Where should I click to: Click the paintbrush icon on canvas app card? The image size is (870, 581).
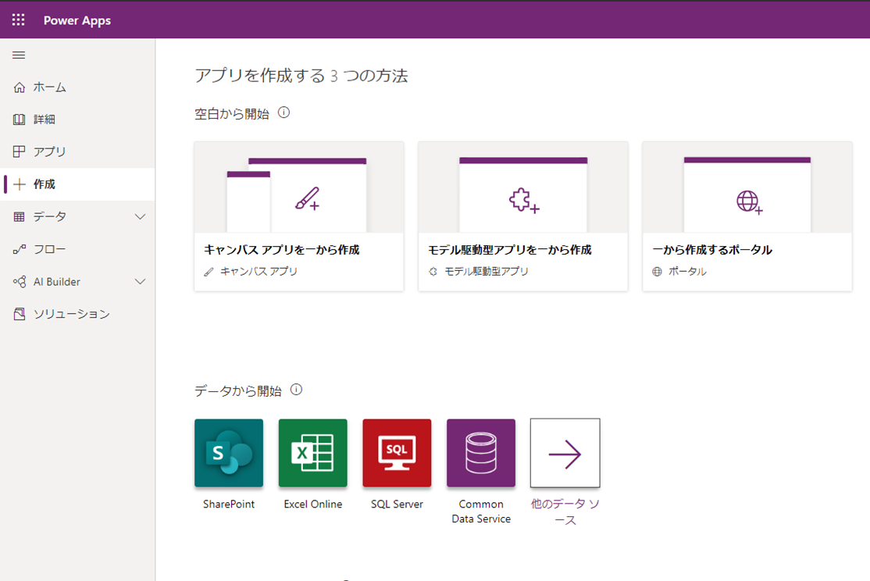pos(308,198)
